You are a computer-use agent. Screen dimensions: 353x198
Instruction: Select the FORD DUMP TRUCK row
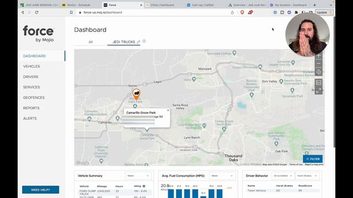[115, 193]
